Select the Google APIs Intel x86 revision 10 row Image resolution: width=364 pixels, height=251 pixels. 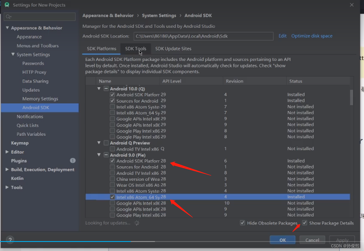click(218, 203)
